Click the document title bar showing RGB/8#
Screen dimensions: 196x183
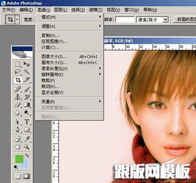(x=150, y=41)
